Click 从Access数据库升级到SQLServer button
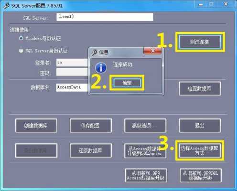The height and width of the screenshot is (191, 237). [145, 150]
